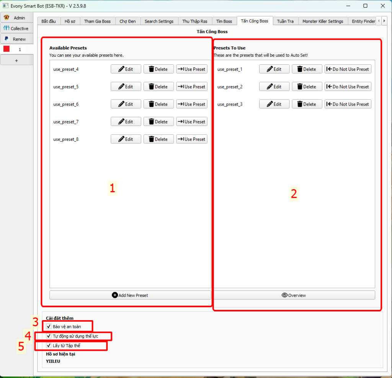Click Renew PayPal icon in sidebar
Viewport: 392px width, 378px height.
click(x=7, y=39)
